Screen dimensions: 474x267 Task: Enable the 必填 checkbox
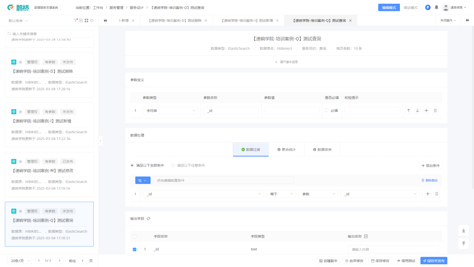[326, 110]
